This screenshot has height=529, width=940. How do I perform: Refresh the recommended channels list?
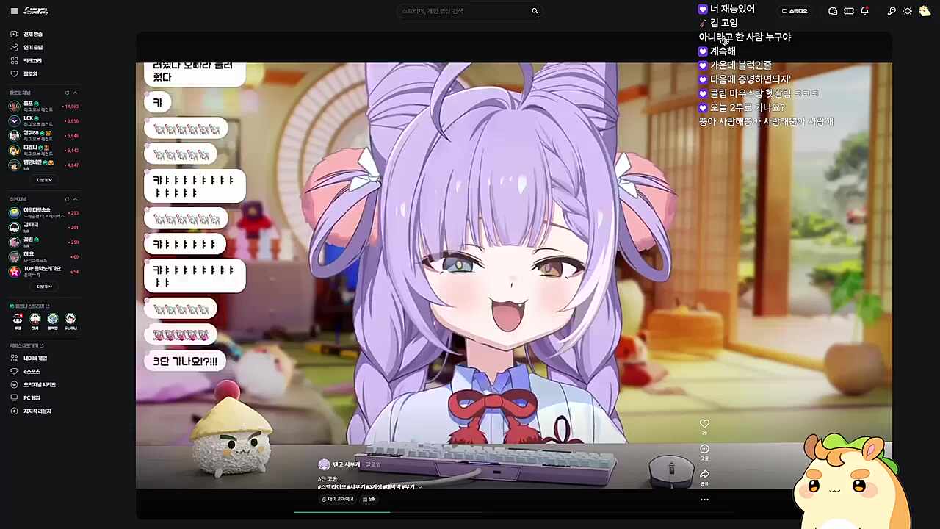pyautogui.click(x=67, y=199)
